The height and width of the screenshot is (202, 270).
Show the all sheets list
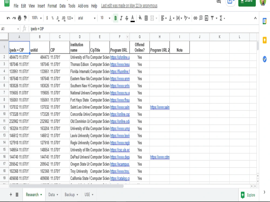click(17, 195)
